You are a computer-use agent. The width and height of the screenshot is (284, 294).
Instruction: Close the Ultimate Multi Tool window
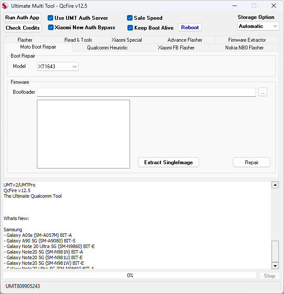[x=274, y=6]
